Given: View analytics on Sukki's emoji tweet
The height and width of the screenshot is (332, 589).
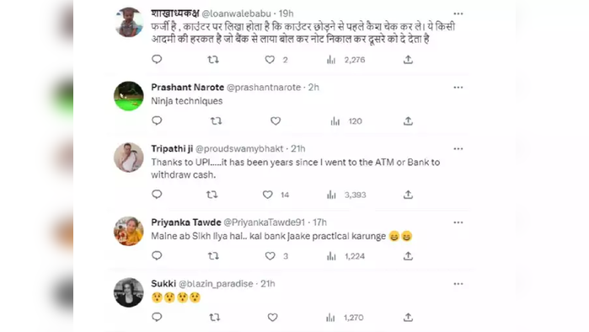Looking at the screenshot, I should pyautogui.click(x=330, y=318).
